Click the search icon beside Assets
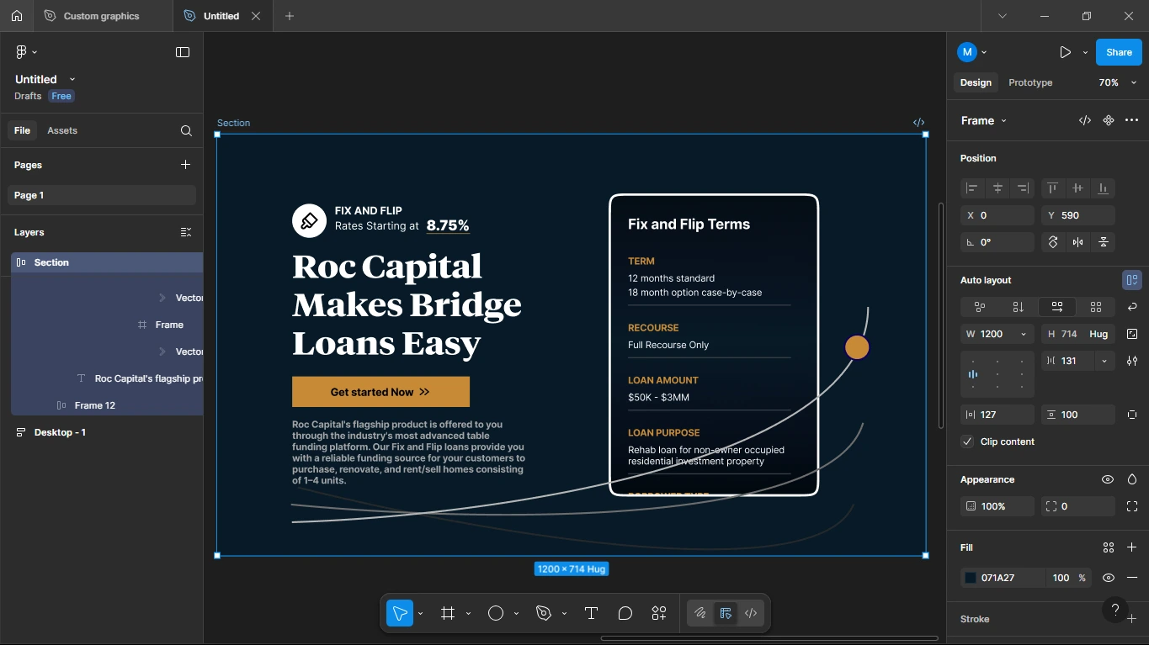The image size is (1149, 645). (x=186, y=130)
